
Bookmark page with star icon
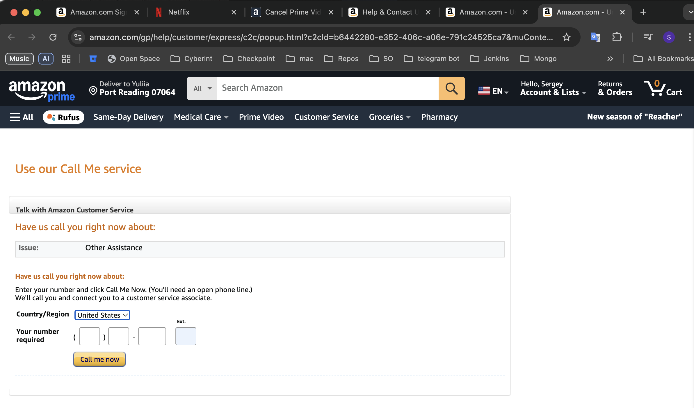pyautogui.click(x=566, y=37)
